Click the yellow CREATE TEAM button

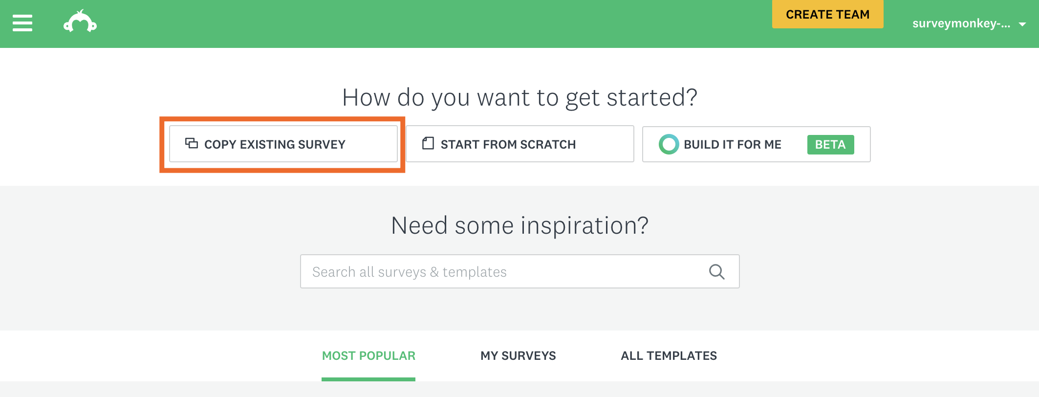pos(828,14)
